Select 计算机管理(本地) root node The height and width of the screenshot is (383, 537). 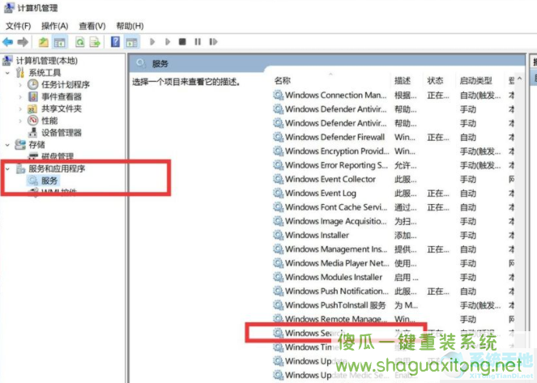(x=47, y=61)
